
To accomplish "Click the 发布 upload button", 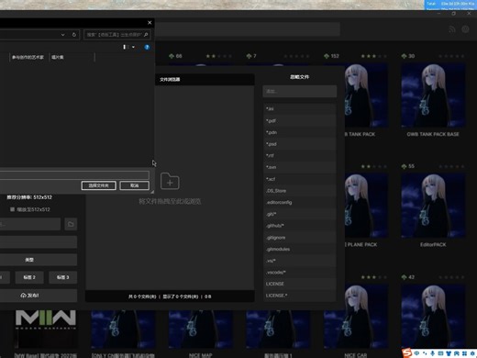I will point(39,296).
